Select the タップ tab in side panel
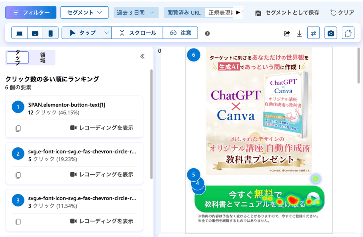 18,57
